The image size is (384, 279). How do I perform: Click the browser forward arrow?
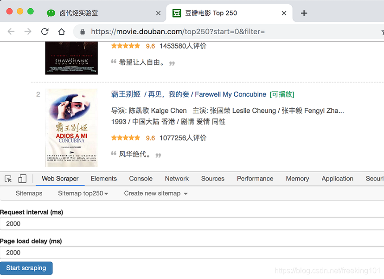pos(28,31)
